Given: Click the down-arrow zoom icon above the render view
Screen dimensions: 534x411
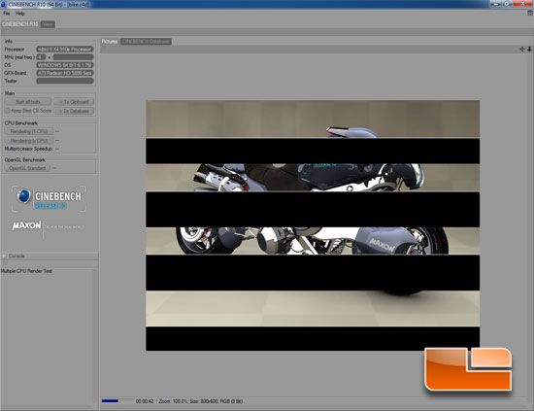Looking at the screenshot, I should point(529,50).
